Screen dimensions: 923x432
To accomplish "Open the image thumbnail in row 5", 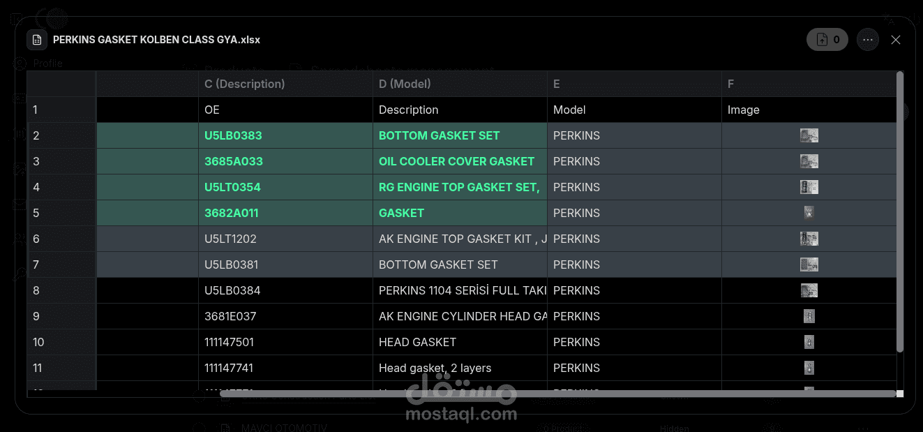I will (x=809, y=213).
